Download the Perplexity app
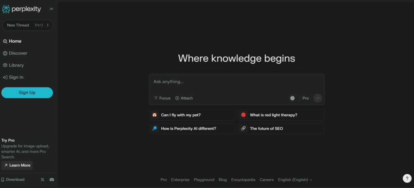 click(x=13, y=180)
